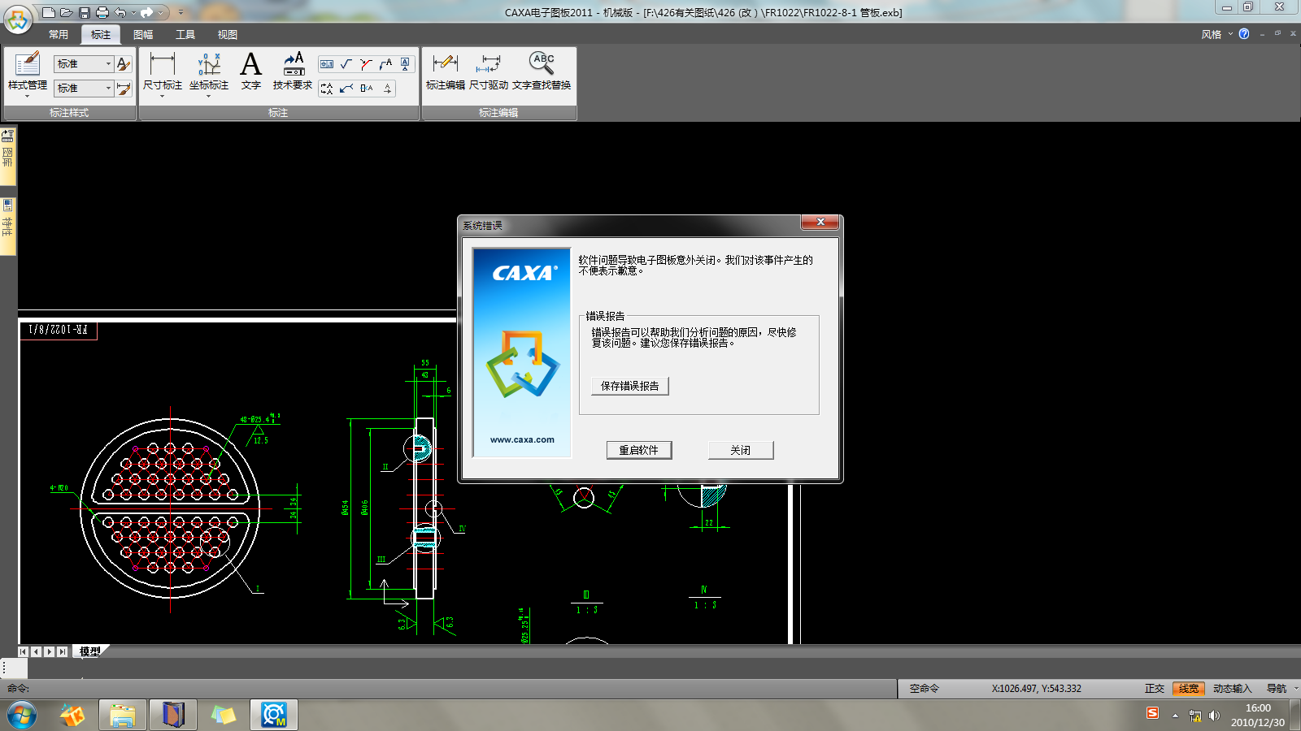
Task: Open 文字查找替换 find and replace text
Action: point(542,71)
